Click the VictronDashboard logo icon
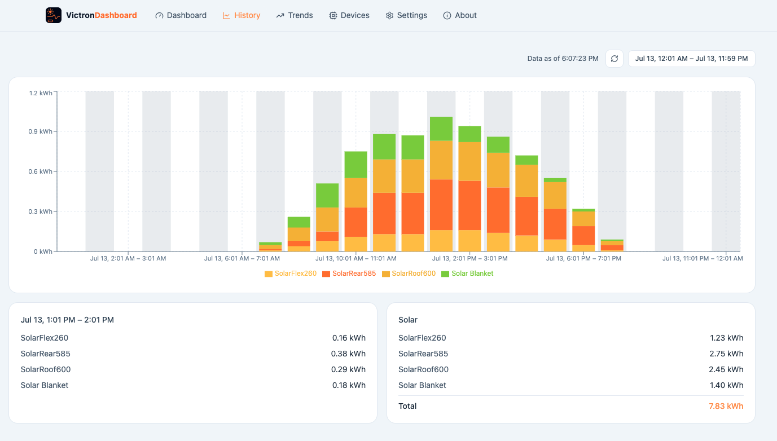 [x=54, y=15]
